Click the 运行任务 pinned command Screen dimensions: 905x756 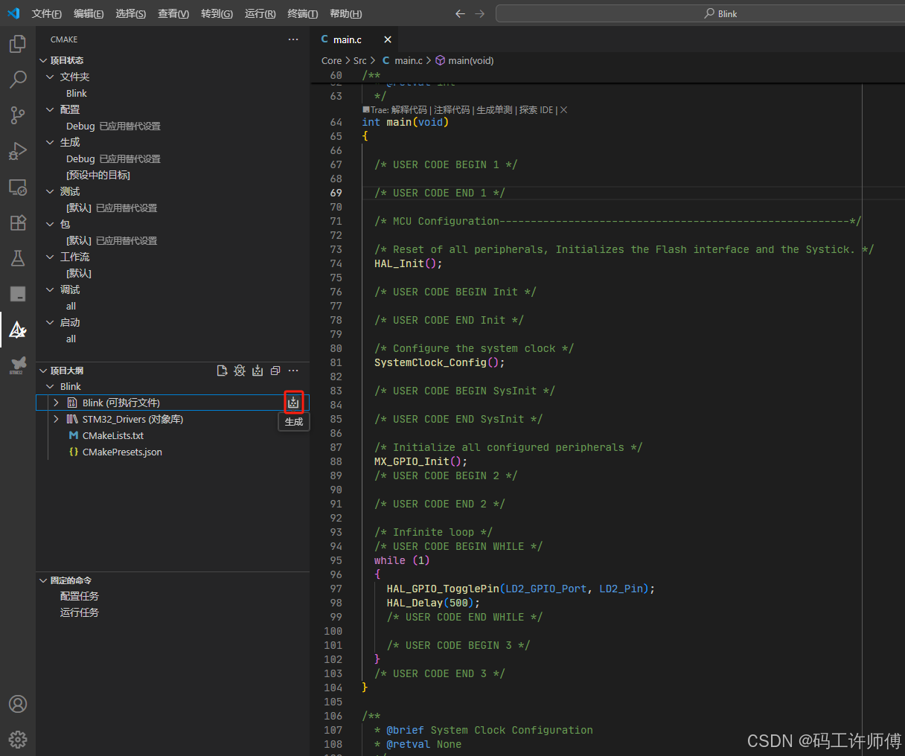[x=80, y=612]
